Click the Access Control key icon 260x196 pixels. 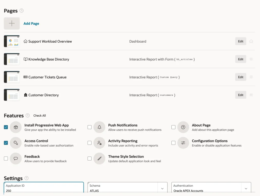pos(16,143)
